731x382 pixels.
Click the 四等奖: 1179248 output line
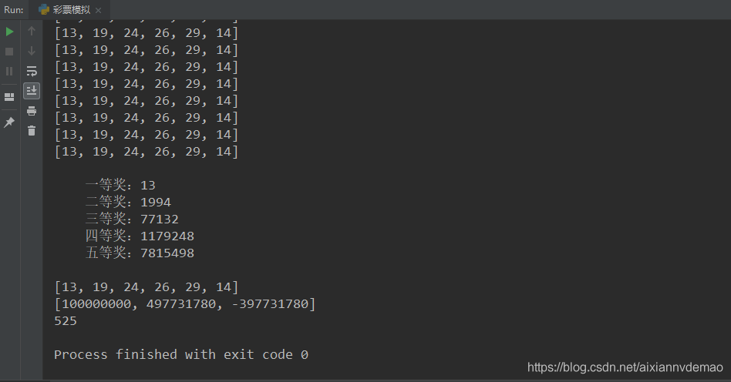pos(140,236)
